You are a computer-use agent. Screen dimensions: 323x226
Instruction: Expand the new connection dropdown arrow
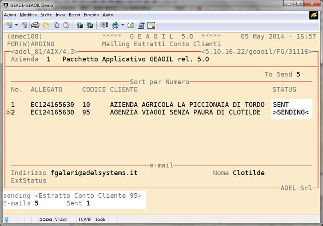17,25
